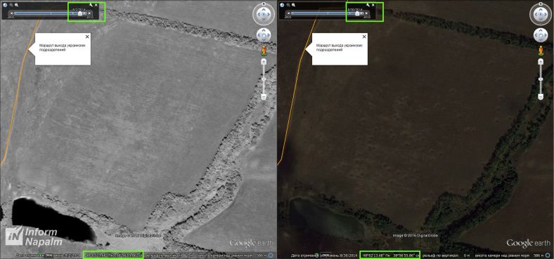Step to the next imagery date in right pane
This screenshot has width=554, height=259.
coord(367,13)
